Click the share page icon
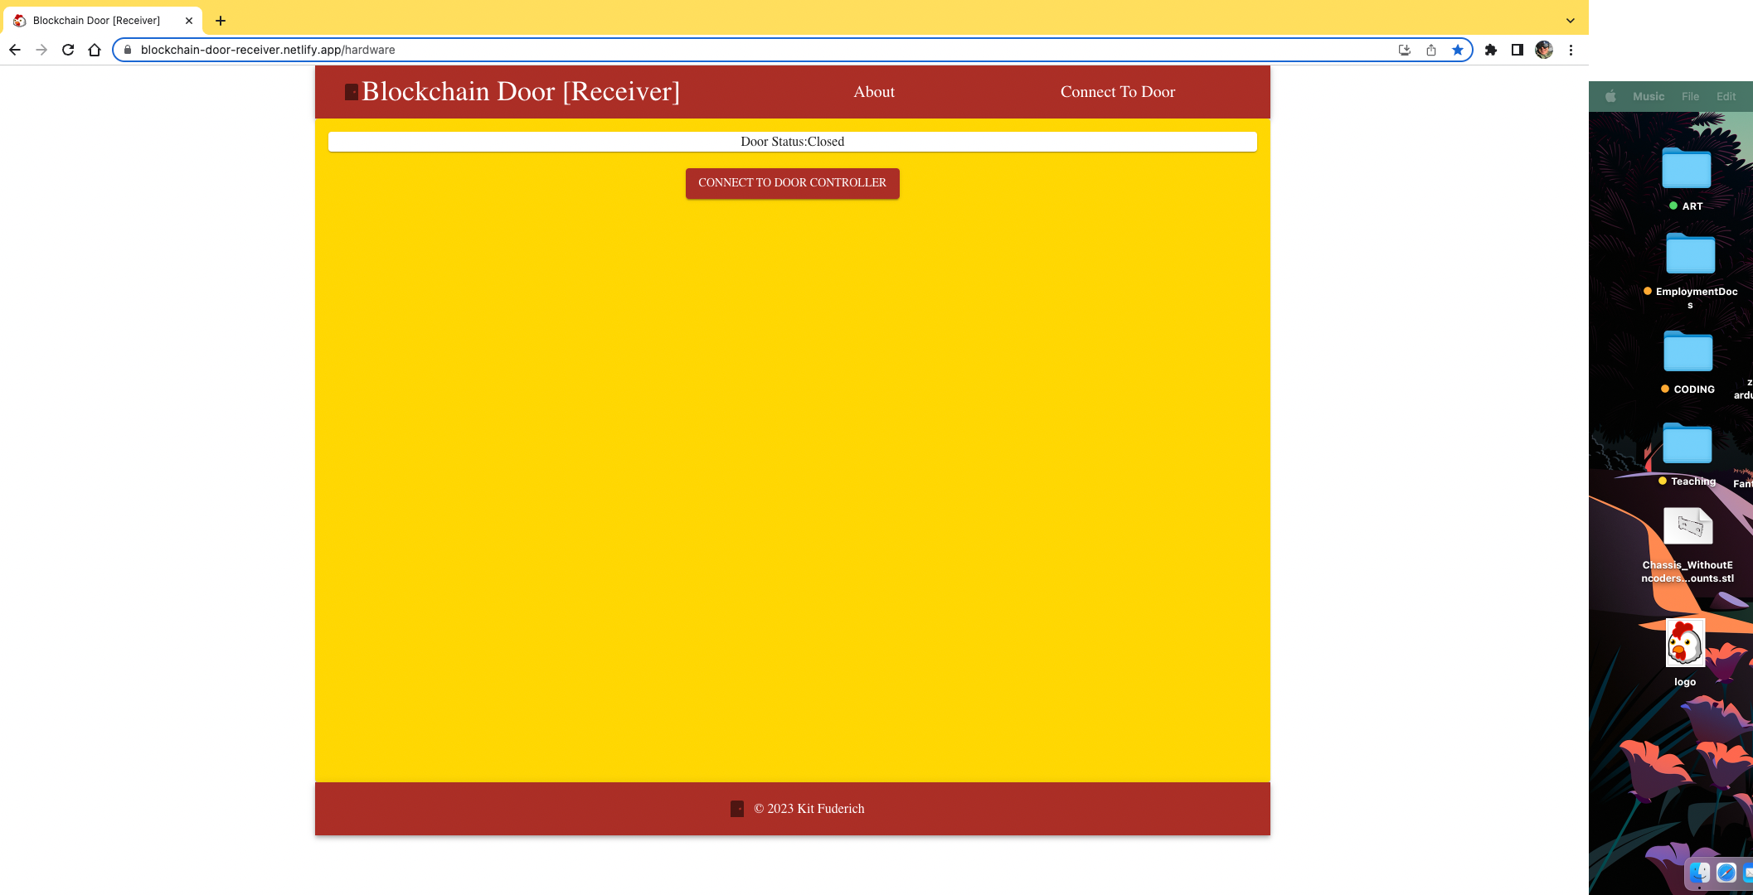 pyautogui.click(x=1430, y=50)
